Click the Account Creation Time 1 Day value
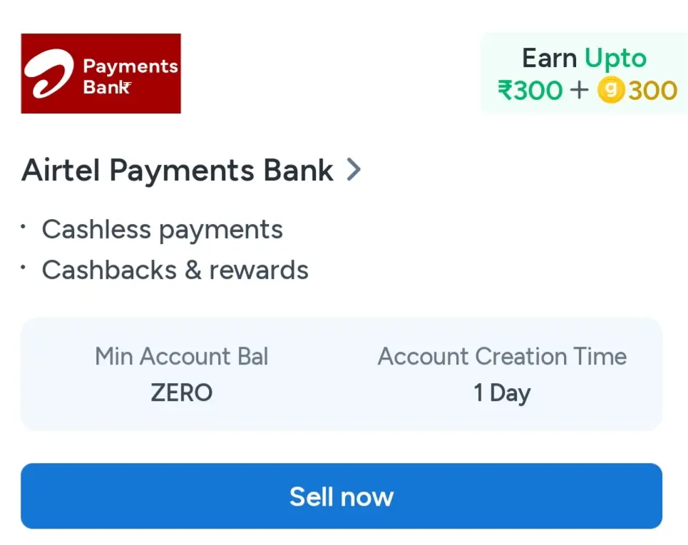Image resolution: width=688 pixels, height=545 pixels. (x=503, y=392)
